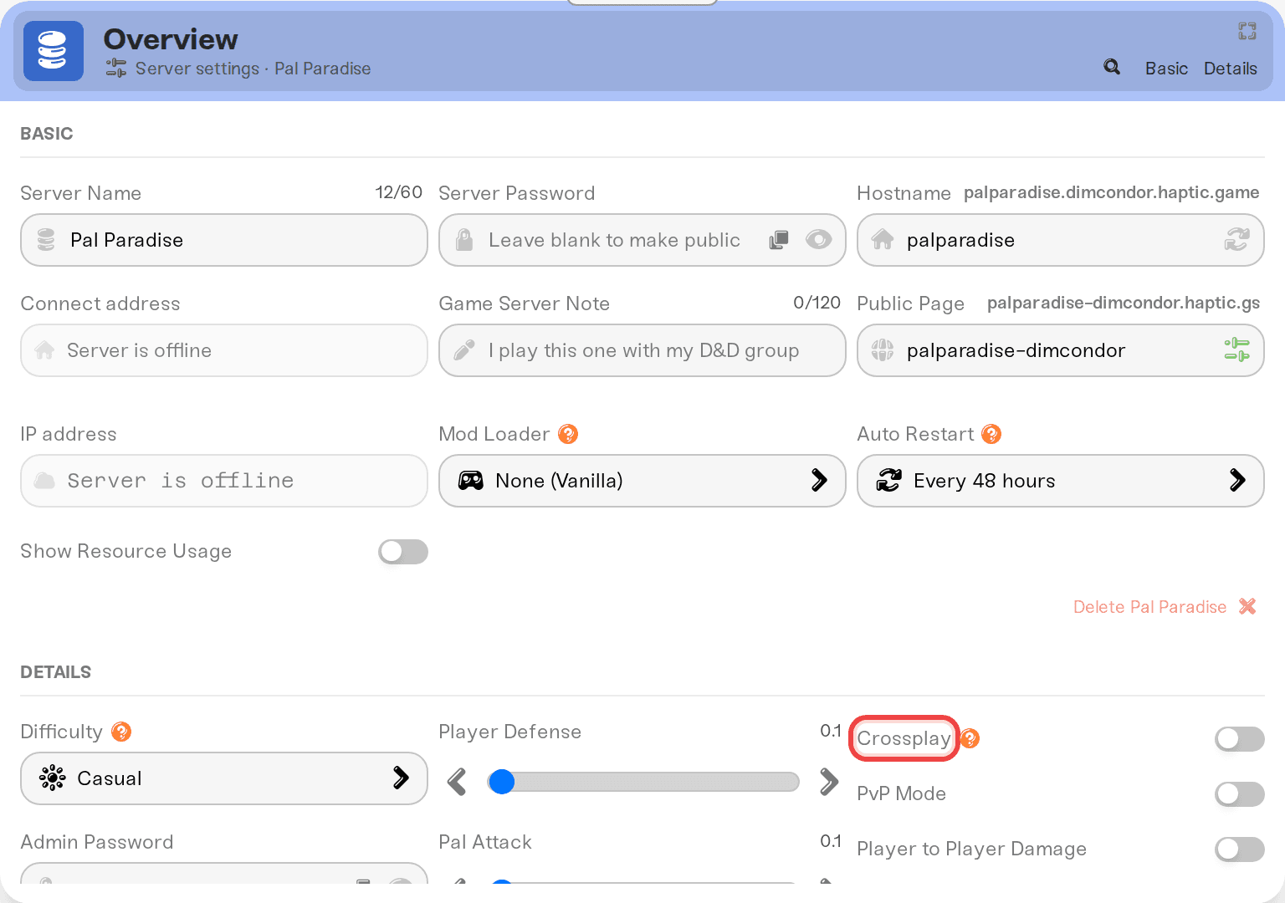Click the lock icon in Server Password

(464, 240)
